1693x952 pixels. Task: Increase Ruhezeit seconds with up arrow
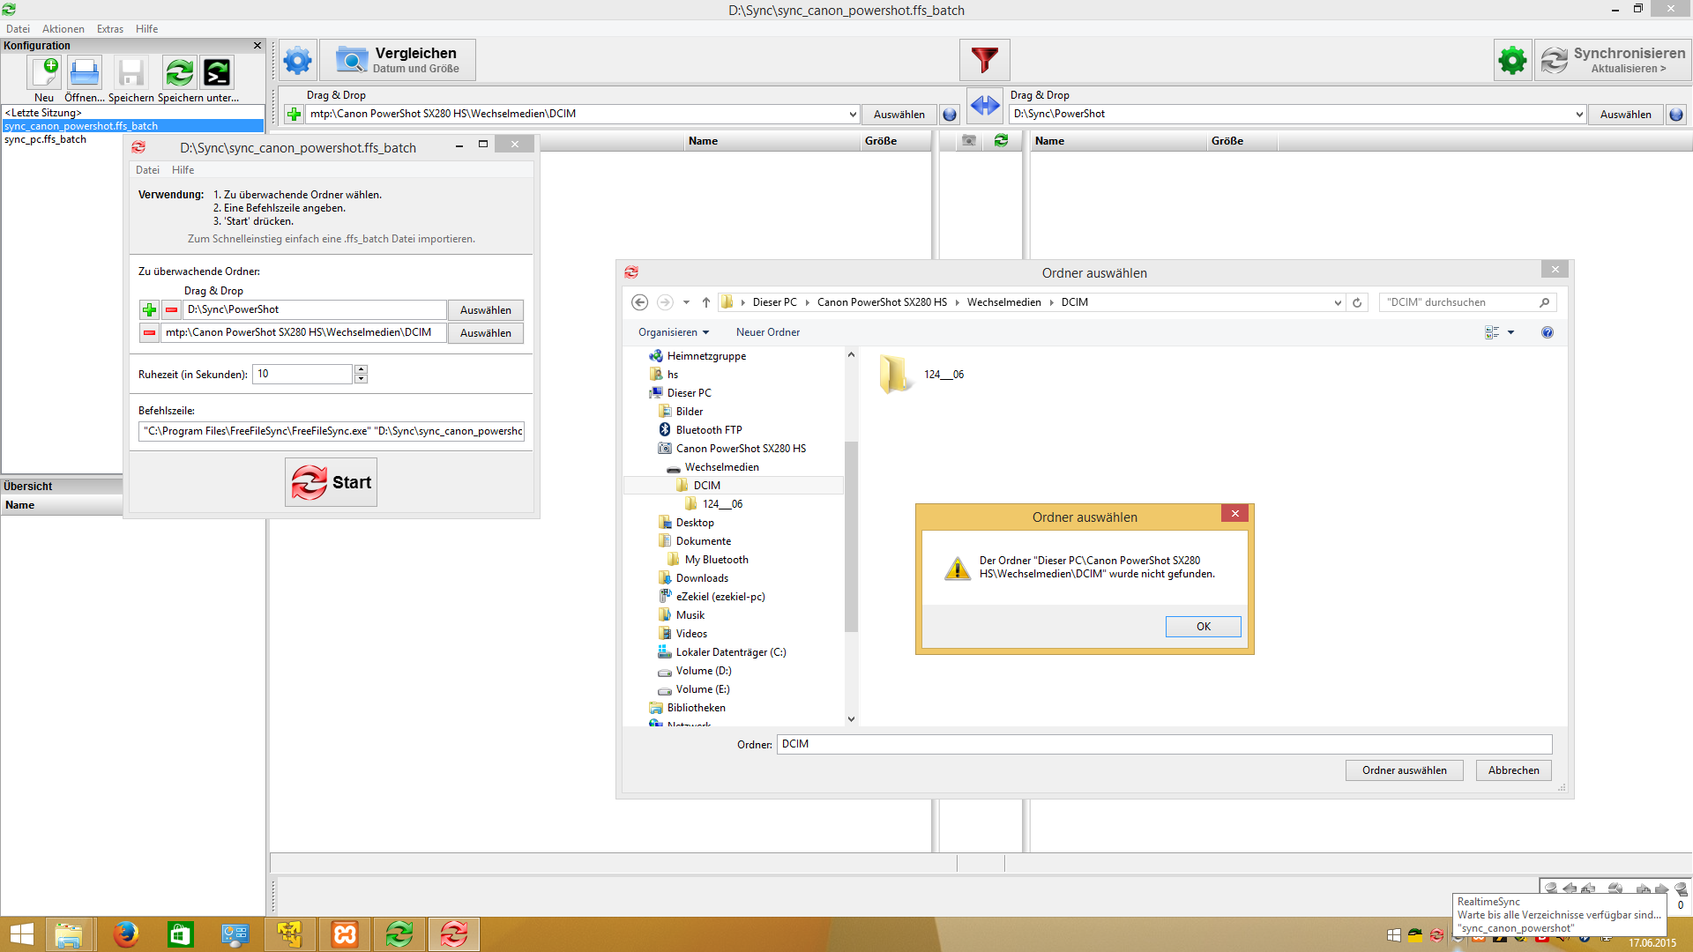click(x=361, y=369)
